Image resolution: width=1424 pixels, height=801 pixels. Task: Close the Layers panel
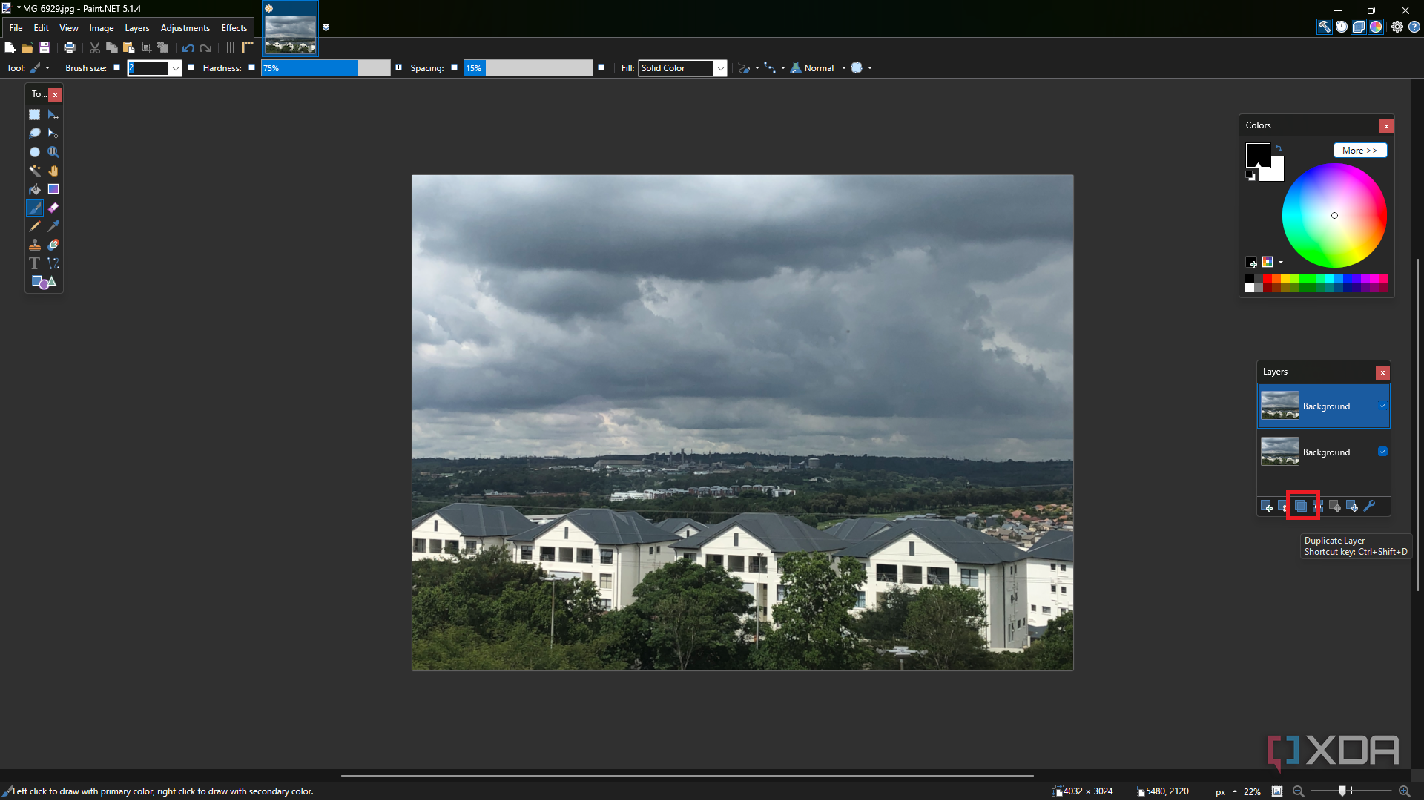1382,372
